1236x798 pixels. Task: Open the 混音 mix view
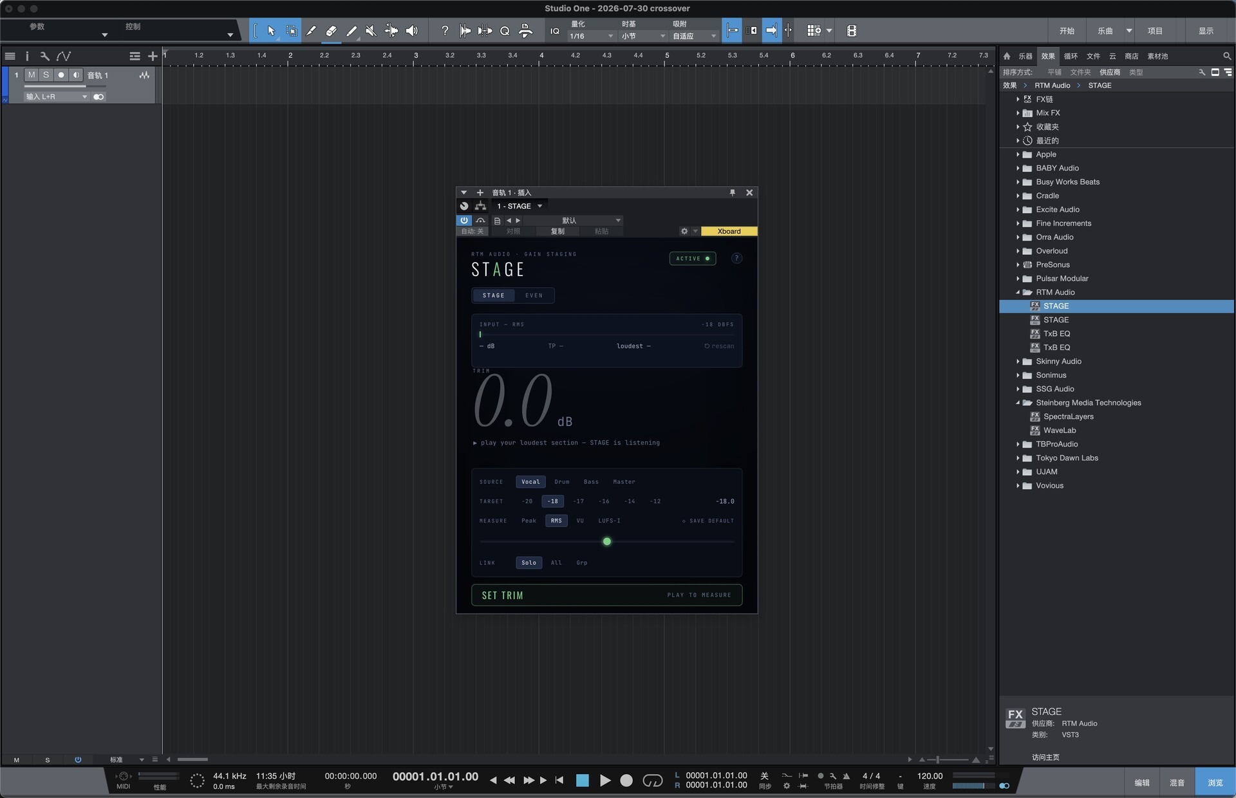1177,783
